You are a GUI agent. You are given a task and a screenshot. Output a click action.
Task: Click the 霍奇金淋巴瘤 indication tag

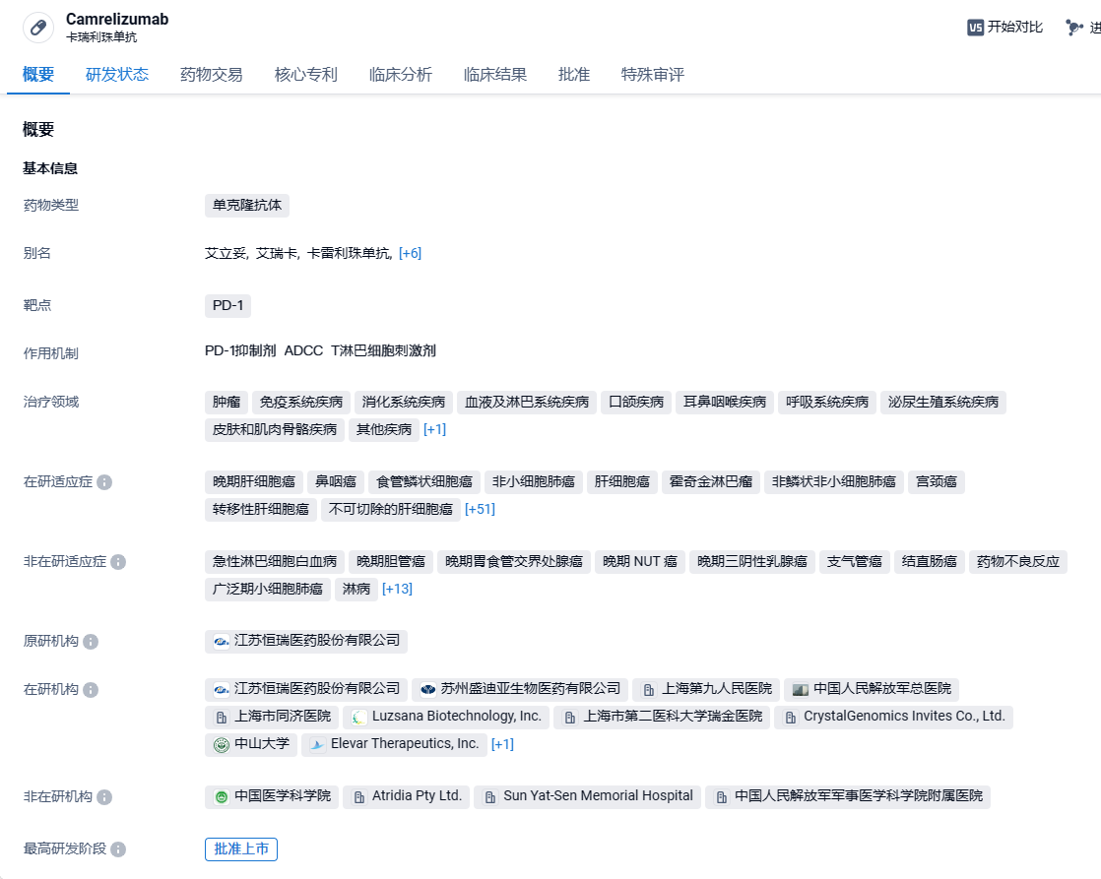(x=711, y=482)
